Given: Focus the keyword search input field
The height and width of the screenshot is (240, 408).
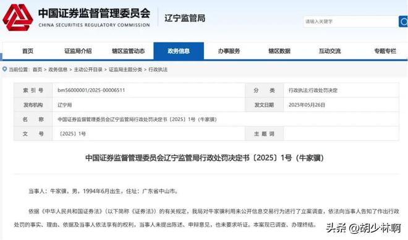Looking at the screenshot, I should click(351, 22).
